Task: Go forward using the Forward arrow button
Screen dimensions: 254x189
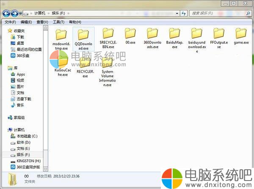Action: tap(14, 14)
